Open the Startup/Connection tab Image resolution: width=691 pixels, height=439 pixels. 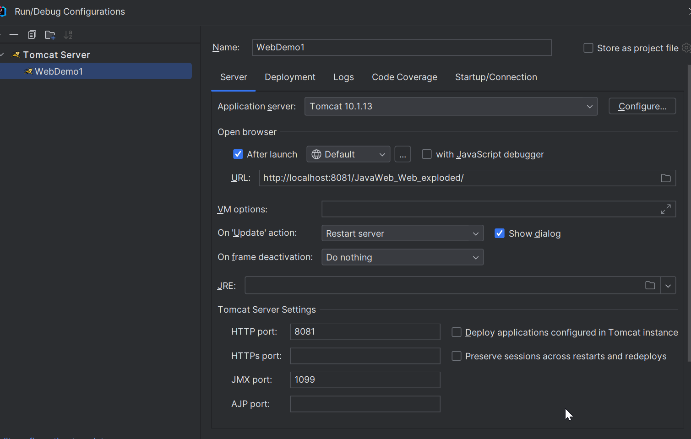tap(496, 77)
